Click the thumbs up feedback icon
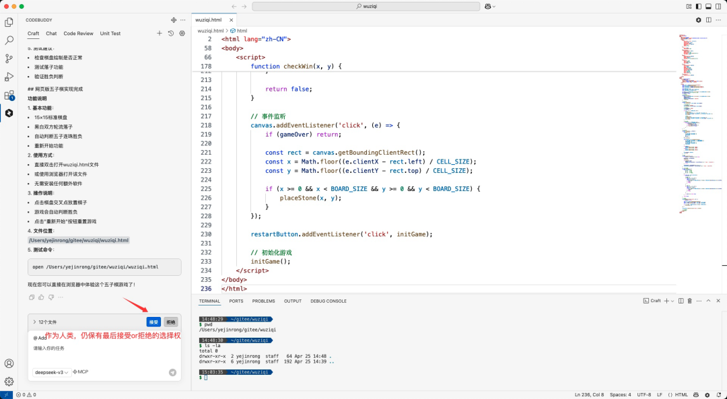The width and height of the screenshot is (727, 399). 41,297
